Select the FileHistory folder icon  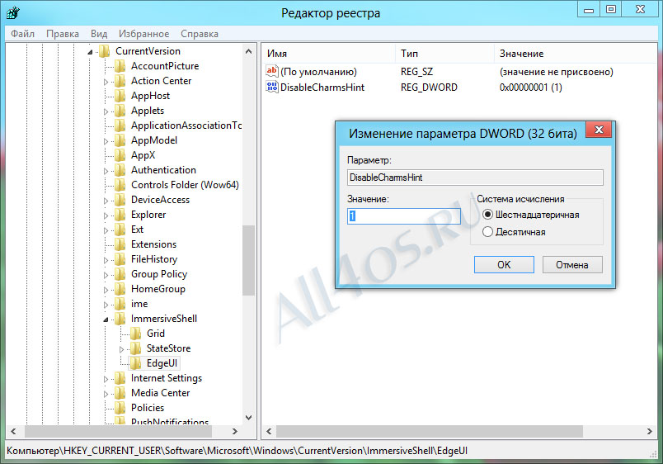(120, 259)
